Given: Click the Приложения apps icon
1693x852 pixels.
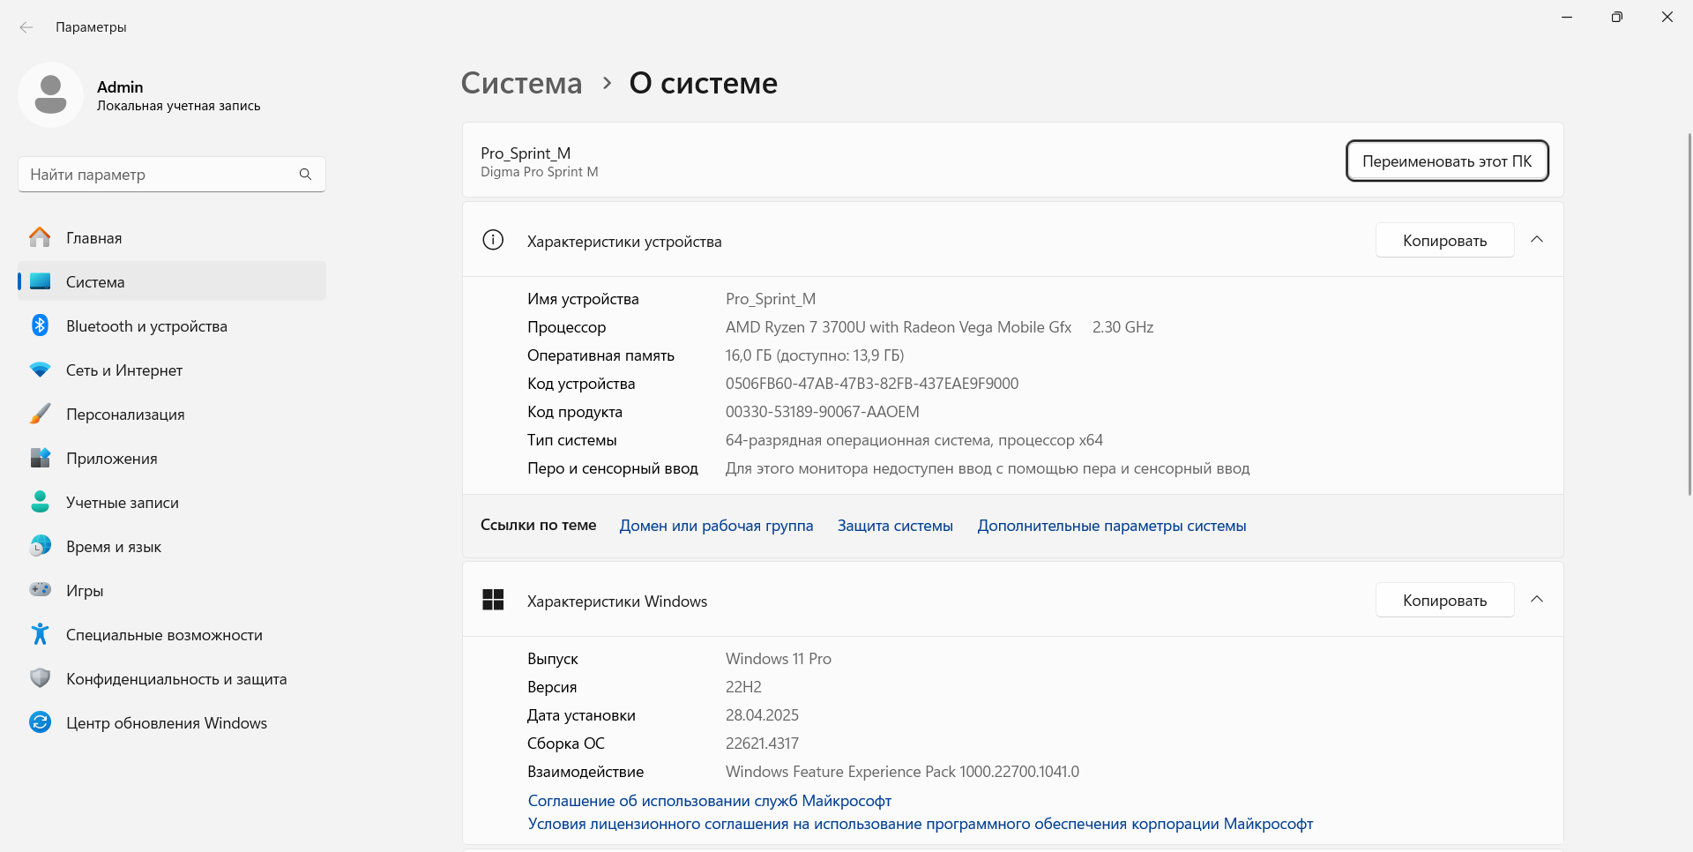Looking at the screenshot, I should 40,458.
